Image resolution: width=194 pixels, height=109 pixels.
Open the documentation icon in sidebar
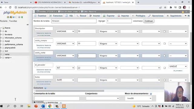(14, 17)
